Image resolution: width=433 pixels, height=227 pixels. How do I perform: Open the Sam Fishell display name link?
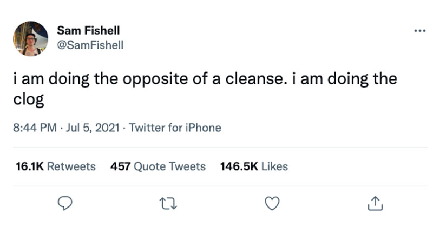(88, 30)
